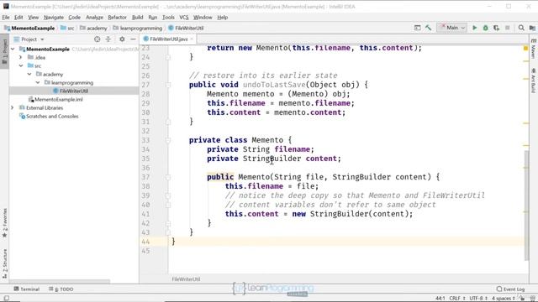This screenshot has width=538, height=302.
Task: Open the Ant Build side tool window
Action: (x=533, y=81)
